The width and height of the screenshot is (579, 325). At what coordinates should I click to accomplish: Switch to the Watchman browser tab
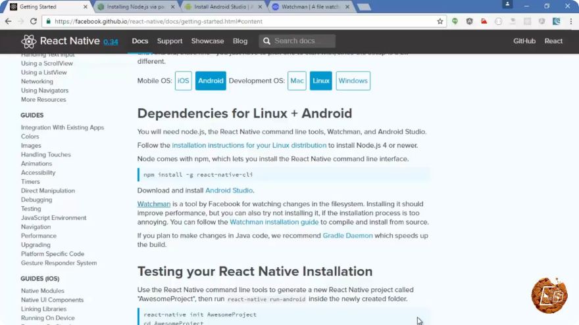(311, 7)
